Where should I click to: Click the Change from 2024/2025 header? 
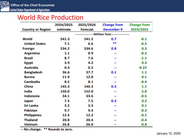(139, 27)
